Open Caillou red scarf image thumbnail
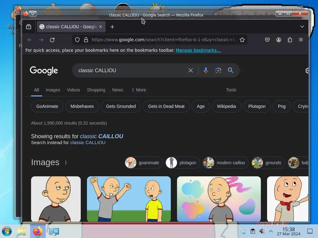 point(288,199)
